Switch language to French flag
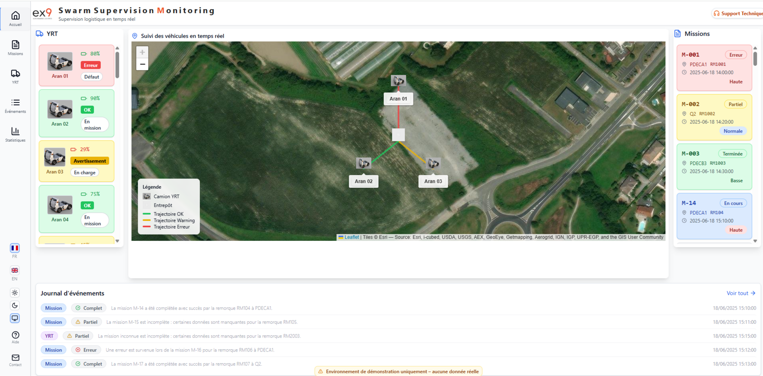Image resolution: width=763 pixels, height=376 pixels. coord(15,248)
